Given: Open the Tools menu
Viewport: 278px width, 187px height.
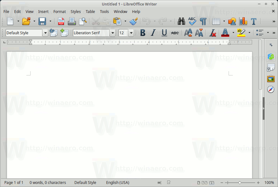Looking at the screenshot, I should coord(104,11).
